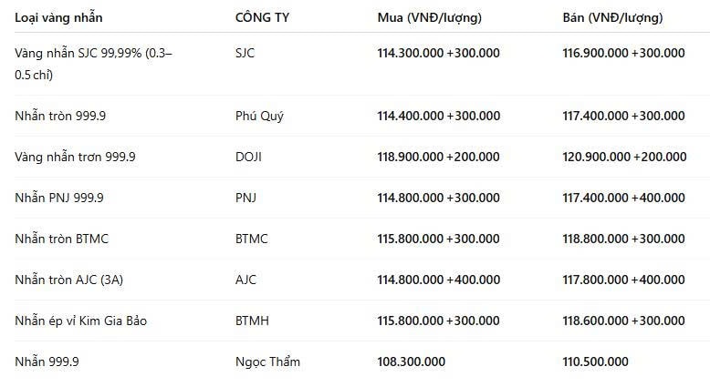Click the 'Nhẫn ép vỉ Kim Gia Bảo' product cell
This screenshot has height=387, width=710.
(80, 321)
